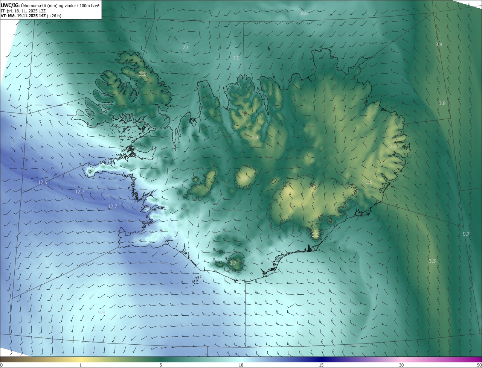Click the 1 tick on the color scale
The height and width of the screenshot is (368, 482).
(x=81, y=365)
